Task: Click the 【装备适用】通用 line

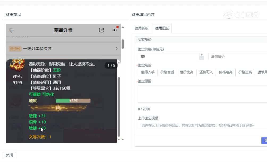Action: 45,82
